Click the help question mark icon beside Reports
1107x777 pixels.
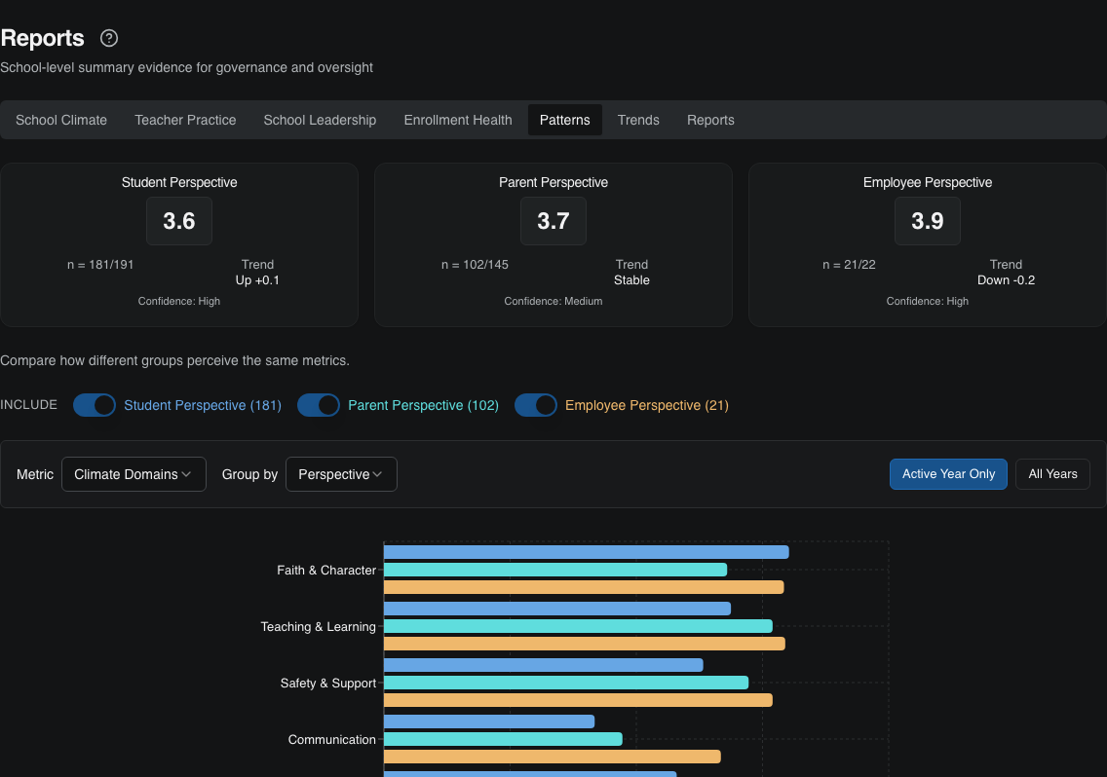pos(109,38)
